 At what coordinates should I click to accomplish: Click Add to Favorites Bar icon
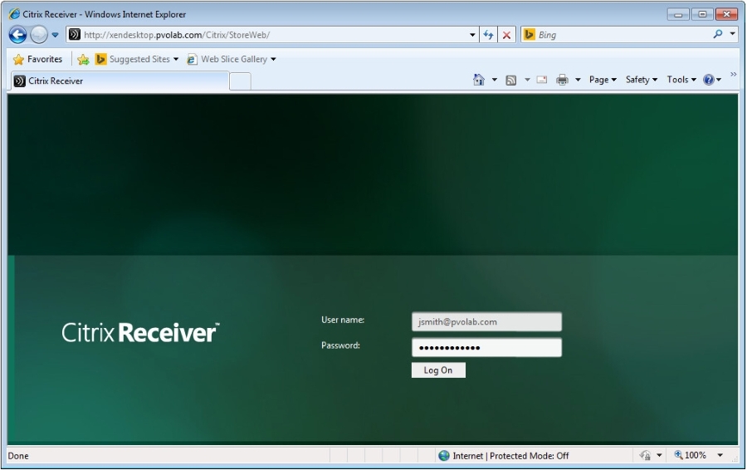[x=83, y=59]
